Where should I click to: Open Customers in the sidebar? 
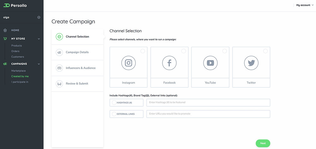pyautogui.click(x=17, y=57)
